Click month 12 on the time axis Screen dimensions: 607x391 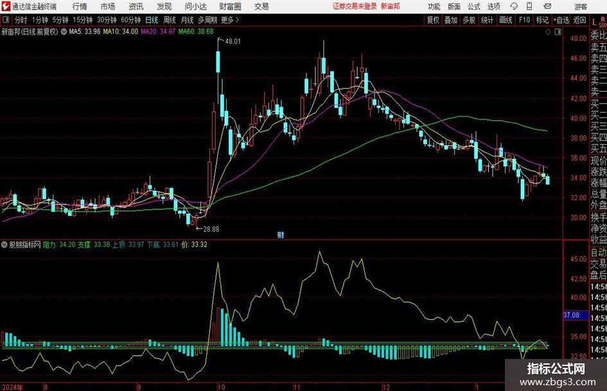(x=386, y=387)
